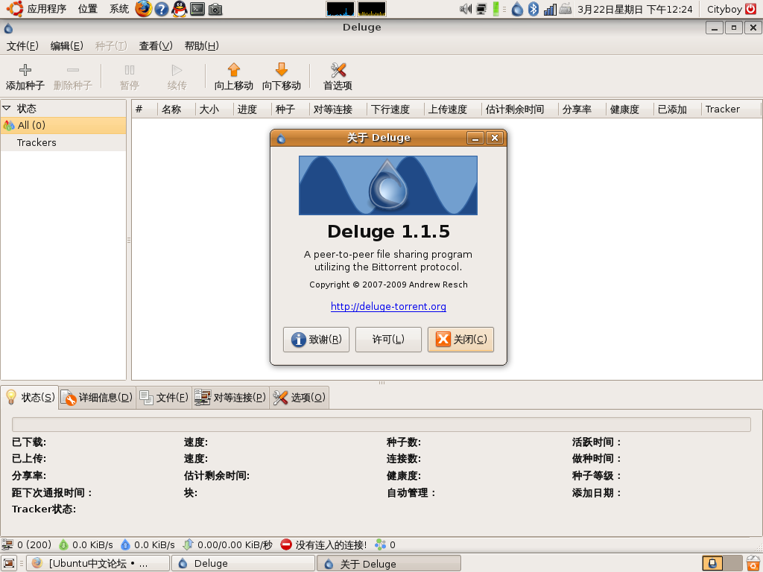Sort by the 估计剩余时间 column header
This screenshot has height=572, width=763.
(x=519, y=109)
